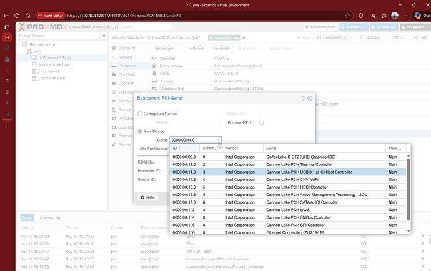
Task: Open Cloud-Init menu item
Action: point(127,75)
